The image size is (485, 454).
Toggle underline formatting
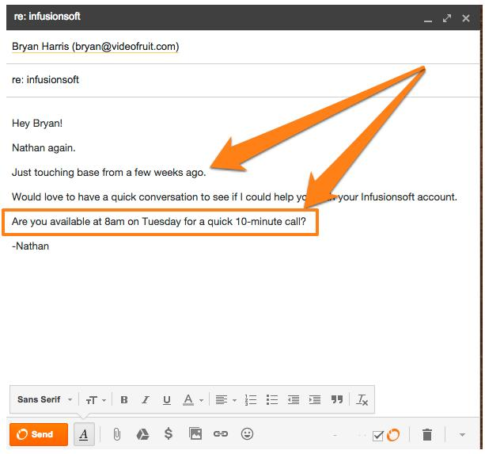pyautogui.click(x=167, y=400)
